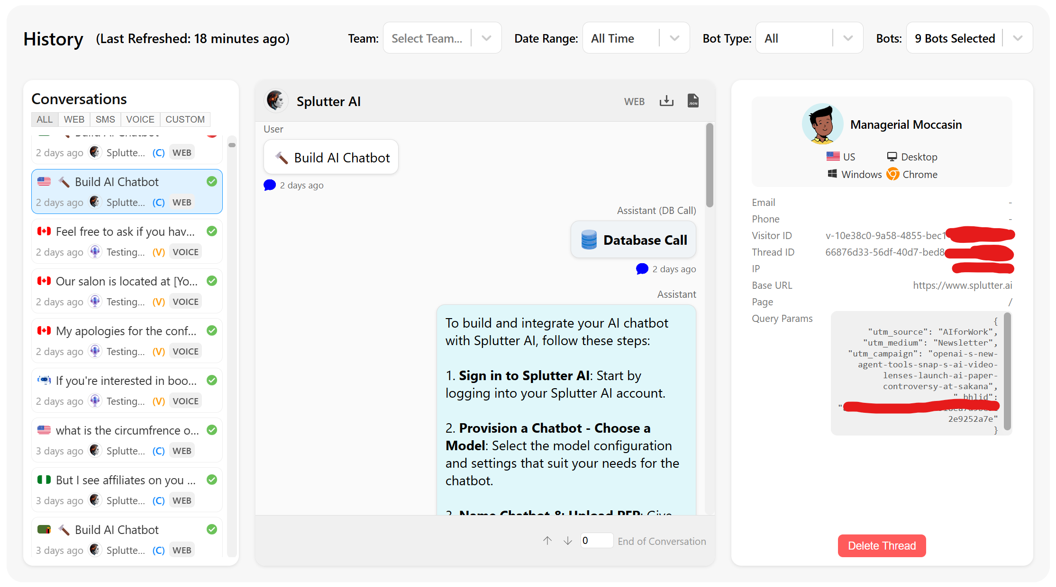The height and width of the screenshot is (587, 1056).
Task: Click the down arrow message navigation icon
Action: pos(568,541)
